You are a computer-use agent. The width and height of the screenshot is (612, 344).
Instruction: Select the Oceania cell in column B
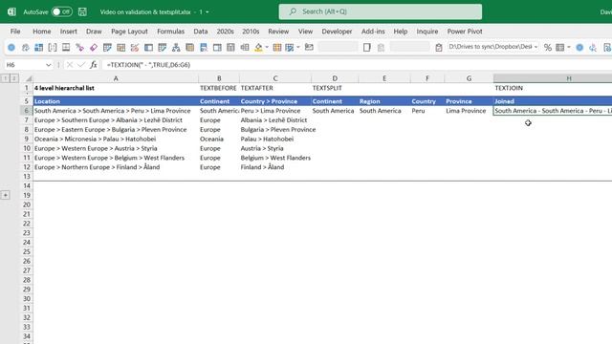(219, 139)
